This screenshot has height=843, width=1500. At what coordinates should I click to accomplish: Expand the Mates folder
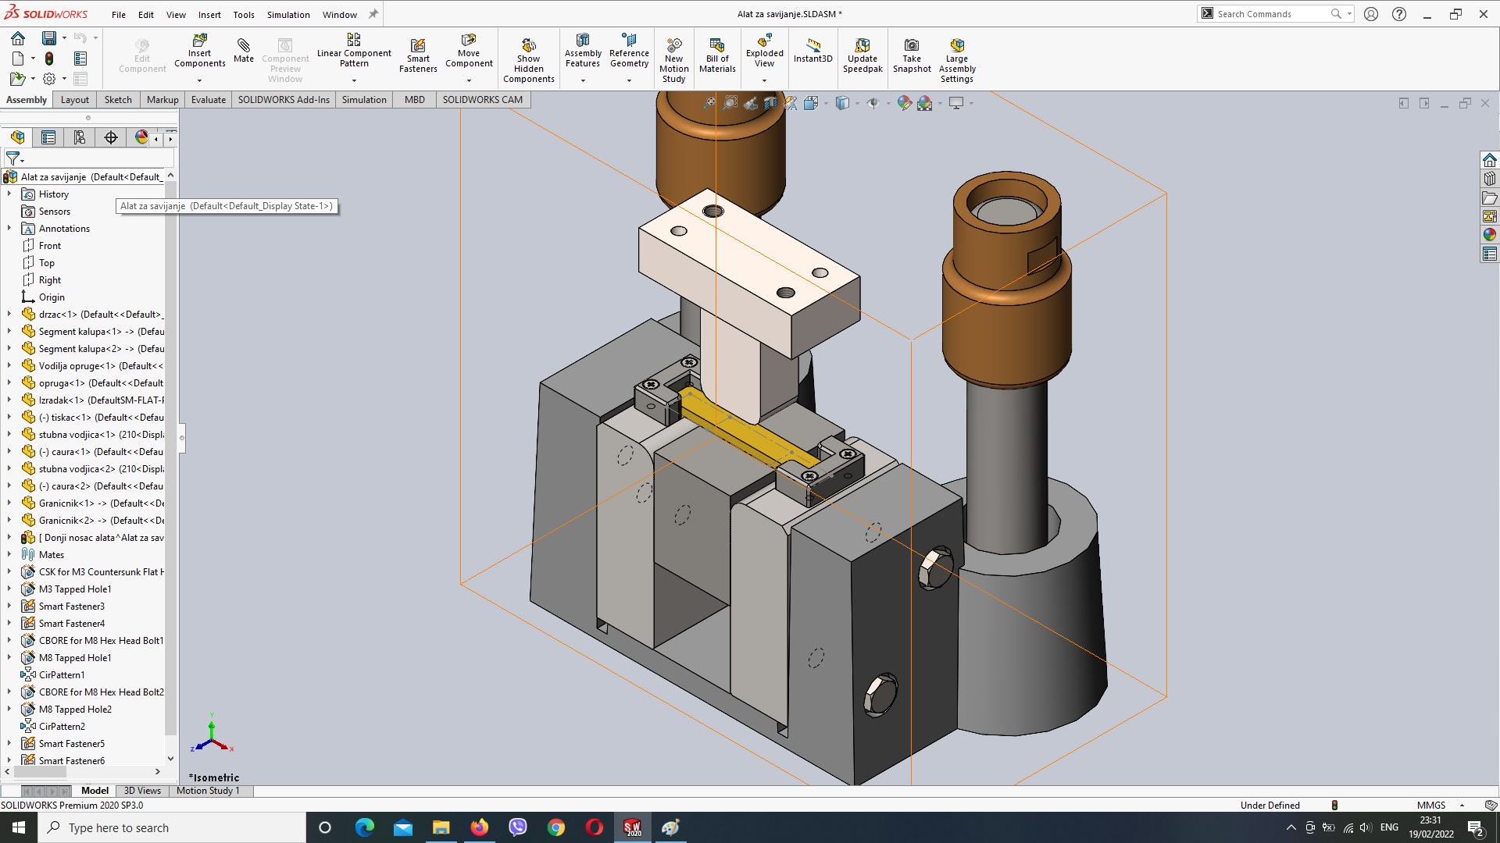(x=9, y=554)
